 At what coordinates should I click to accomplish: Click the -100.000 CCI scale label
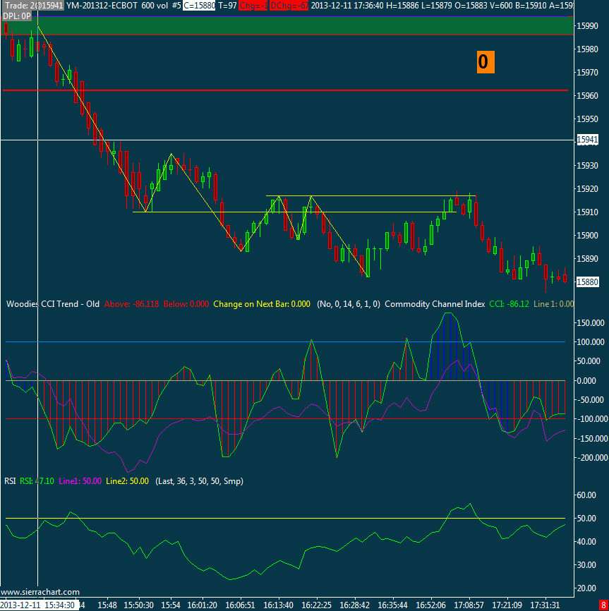click(591, 419)
